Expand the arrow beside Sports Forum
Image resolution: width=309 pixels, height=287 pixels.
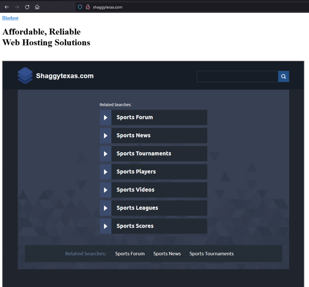pyautogui.click(x=105, y=117)
